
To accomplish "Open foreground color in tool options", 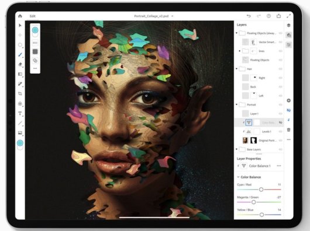I will (35, 30).
